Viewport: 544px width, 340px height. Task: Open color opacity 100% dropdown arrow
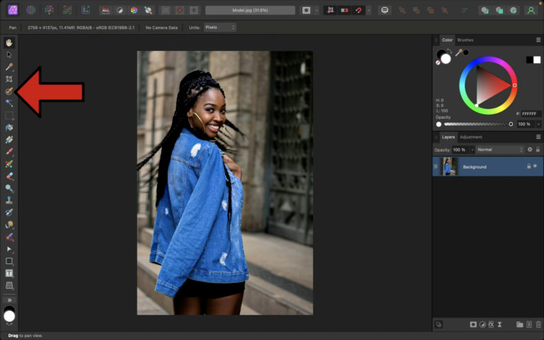click(x=538, y=124)
